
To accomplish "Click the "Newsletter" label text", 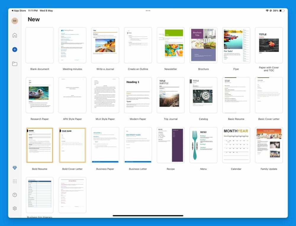I will pyautogui.click(x=171, y=69).
